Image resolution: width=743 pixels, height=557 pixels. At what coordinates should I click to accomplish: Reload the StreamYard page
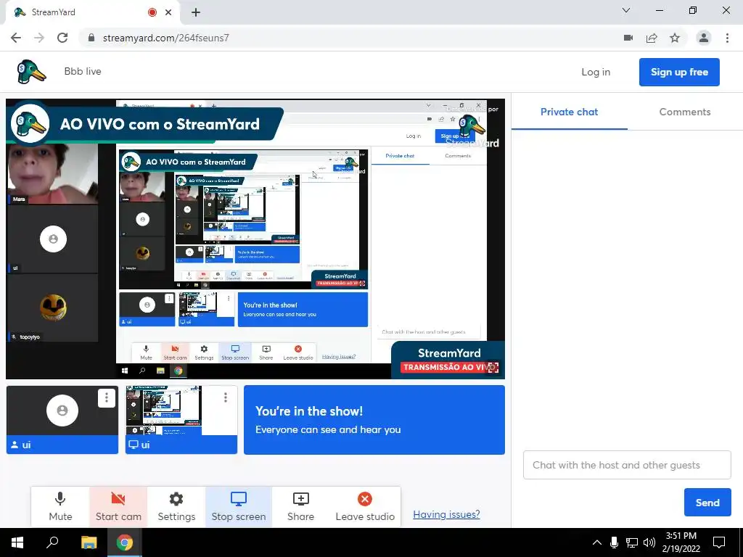point(62,38)
